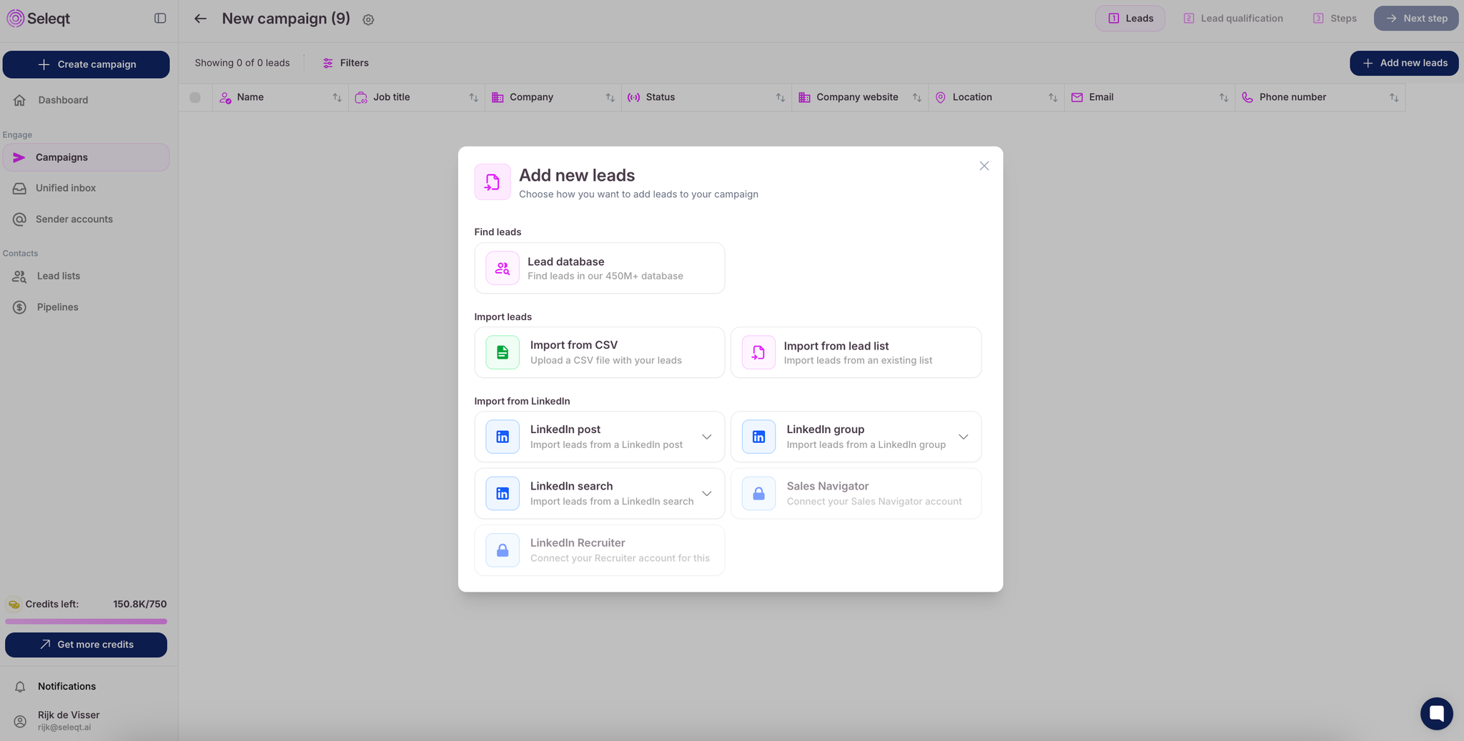This screenshot has width=1464, height=741.
Task: Click the Get more credits button
Action: [86, 645]
